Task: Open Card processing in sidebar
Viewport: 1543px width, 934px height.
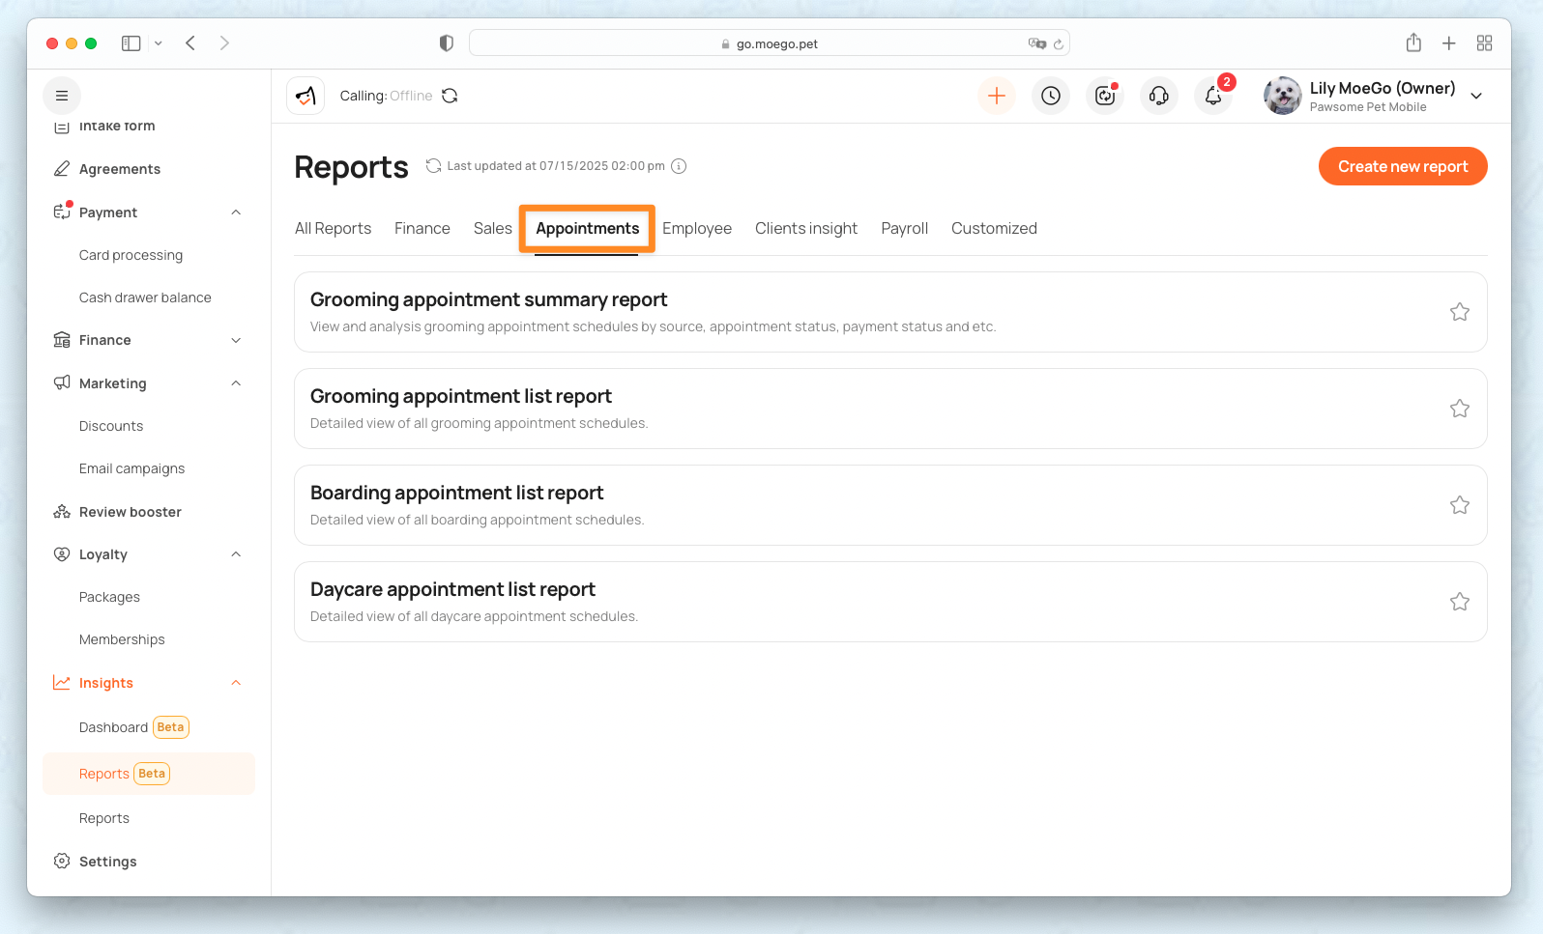Action: coord(131,255)
